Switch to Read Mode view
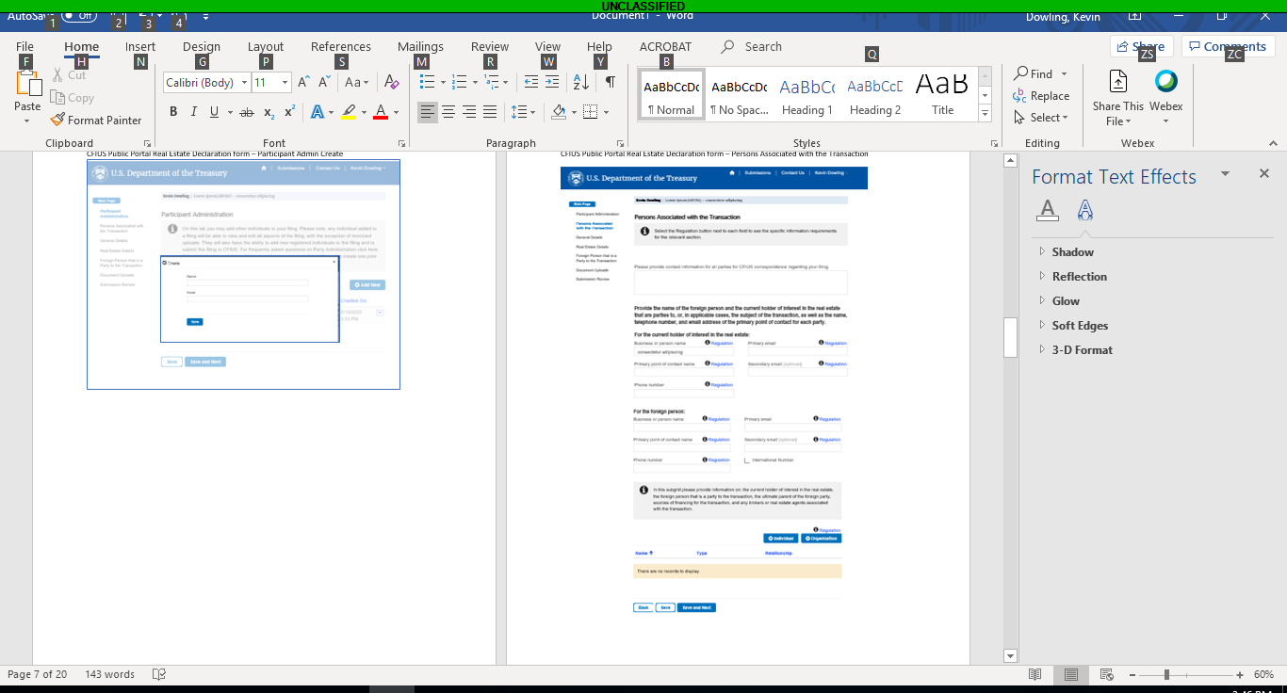The width and height of the screenshot is (1287, 693). [x=1035, y=674]
